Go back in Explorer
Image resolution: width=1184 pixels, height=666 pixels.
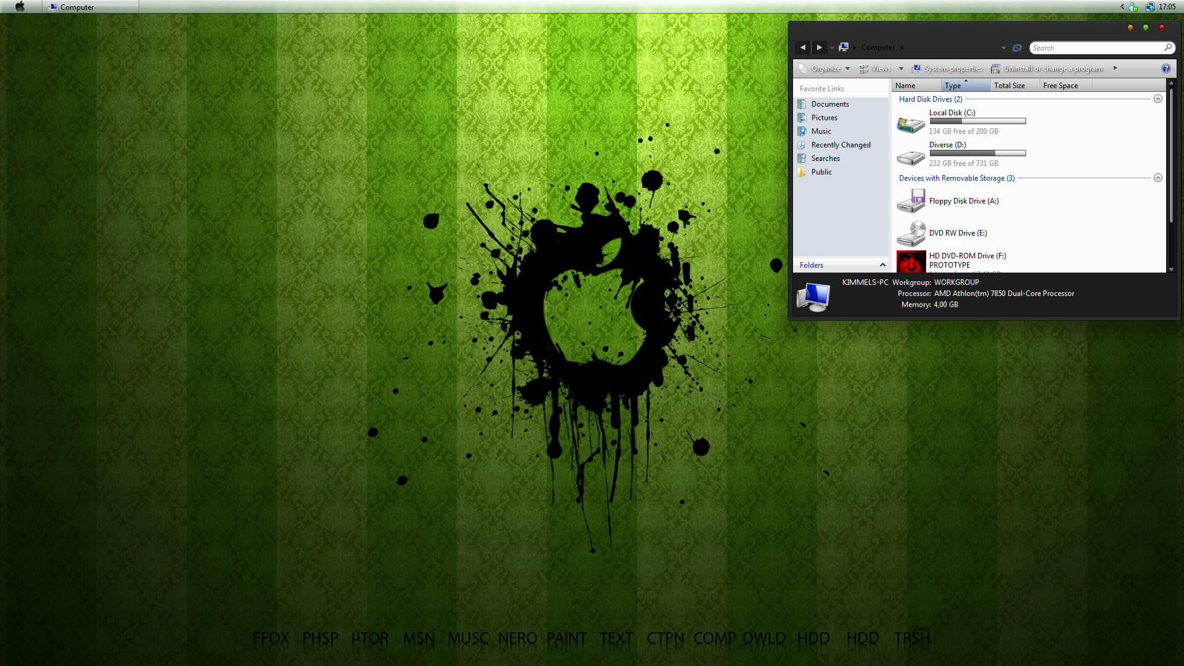803,47
